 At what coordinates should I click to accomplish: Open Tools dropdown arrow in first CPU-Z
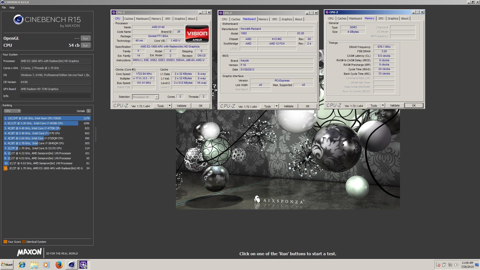click(x=169, y=106)
